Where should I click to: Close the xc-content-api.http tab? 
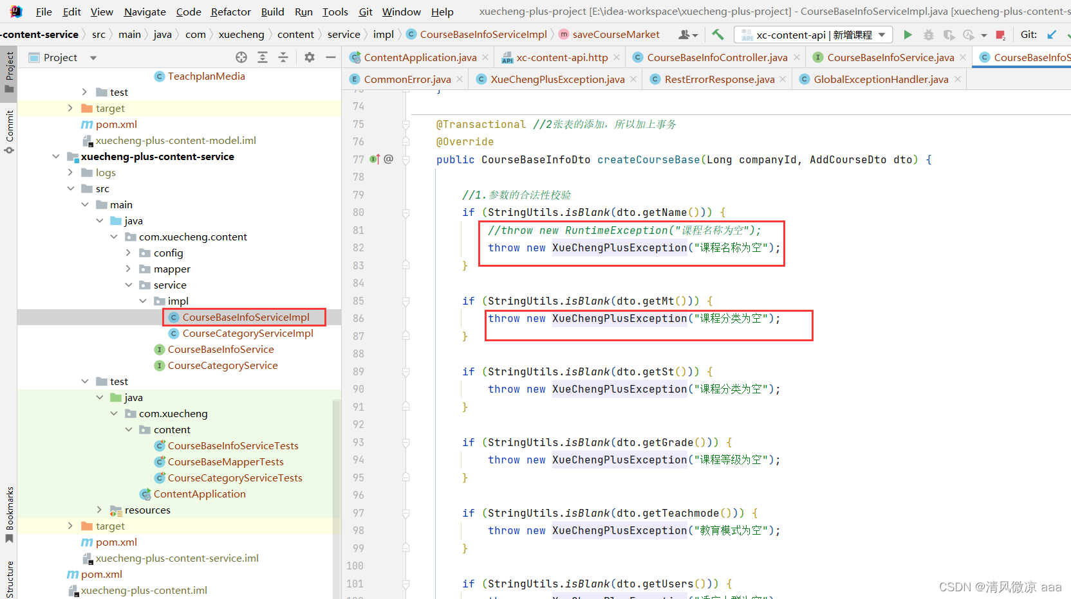(617, 57)
